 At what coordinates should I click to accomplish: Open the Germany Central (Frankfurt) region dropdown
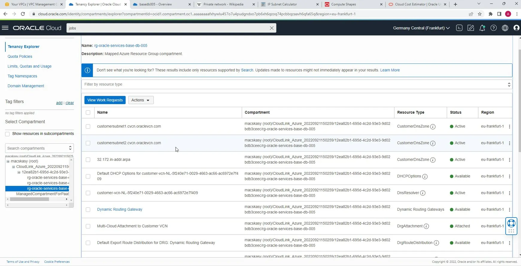pyautogui.click(x=421, y=28)
